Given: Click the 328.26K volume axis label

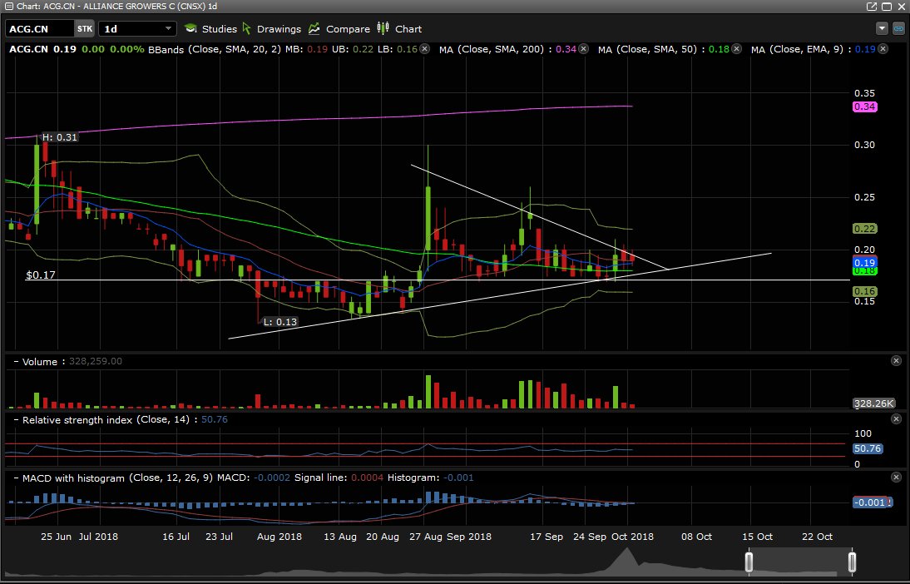Looking at the screenshot, I should click(x=874, y=403).
